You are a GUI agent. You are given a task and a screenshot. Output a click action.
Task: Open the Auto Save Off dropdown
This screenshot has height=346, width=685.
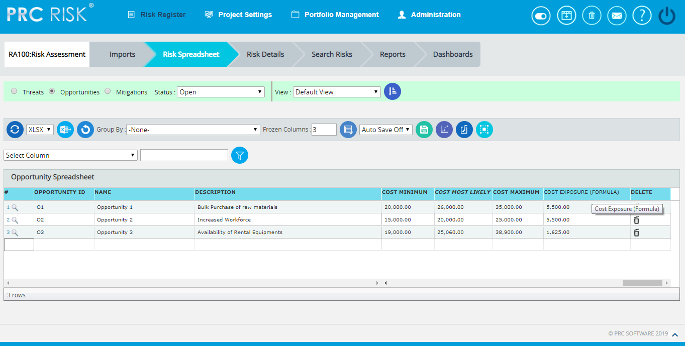point(386,130)
